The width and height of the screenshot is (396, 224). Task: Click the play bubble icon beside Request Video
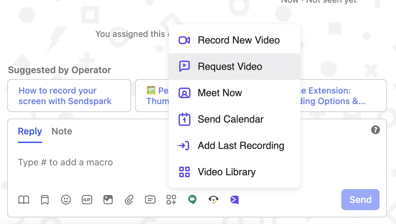click(x=184, y=66)
